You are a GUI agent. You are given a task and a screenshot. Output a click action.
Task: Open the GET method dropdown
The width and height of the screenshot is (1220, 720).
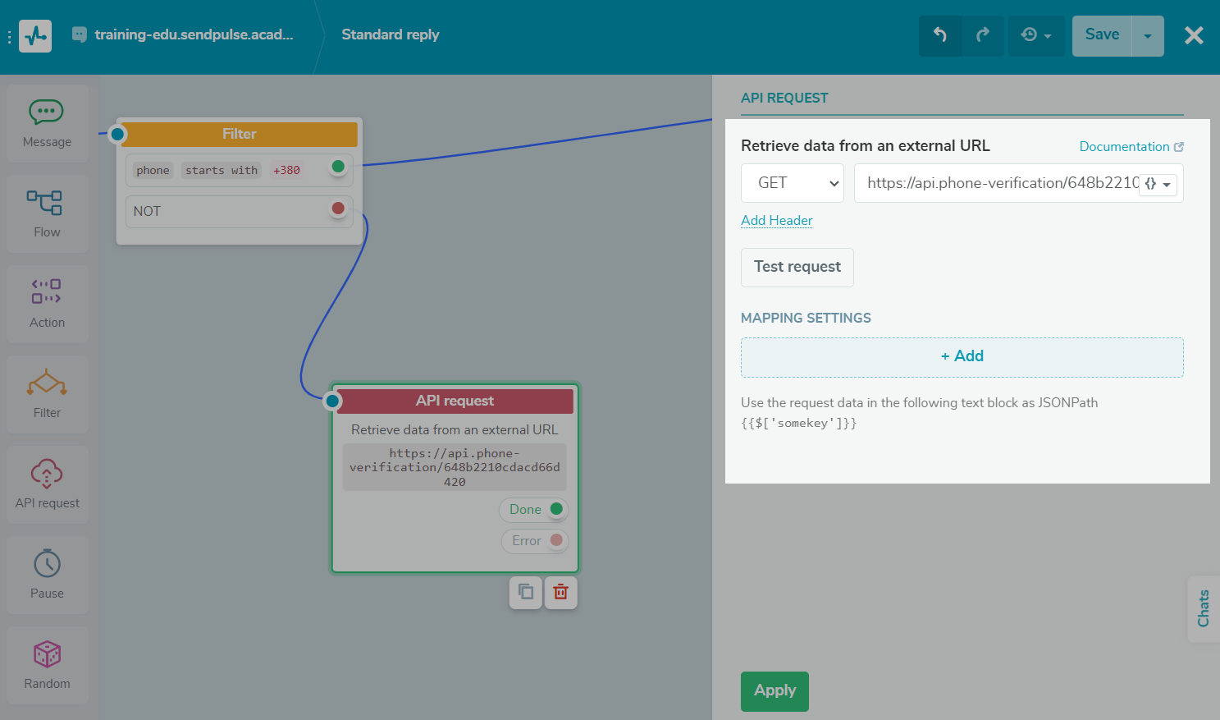click(x=792, y=182)
